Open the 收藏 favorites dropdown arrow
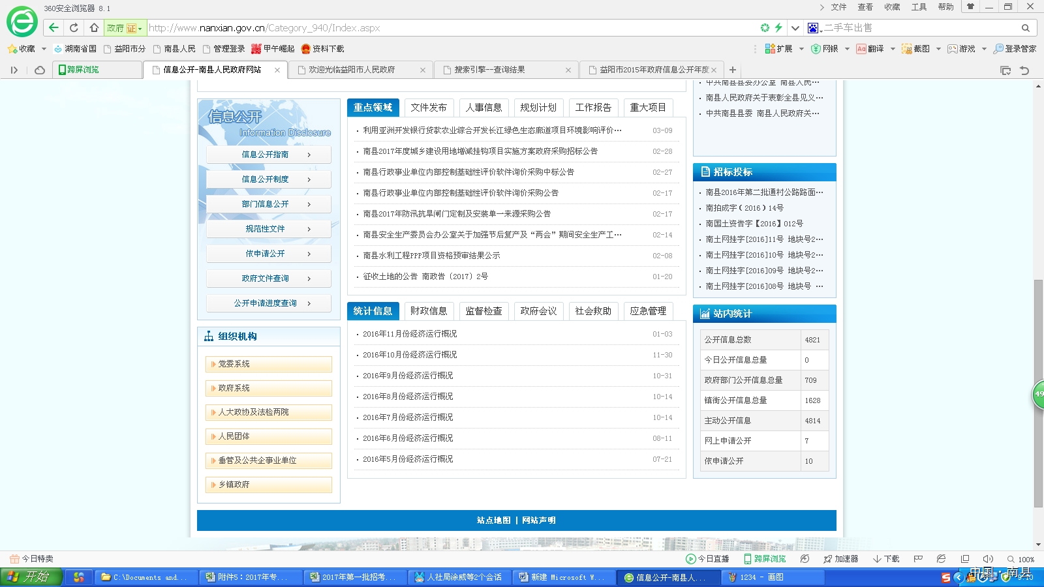The width and height of the screenshot is (1044, 587). point(44,49)
